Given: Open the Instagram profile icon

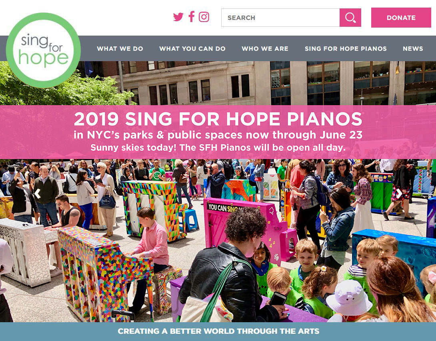Looking at the screenshot, I should [204, 17].
